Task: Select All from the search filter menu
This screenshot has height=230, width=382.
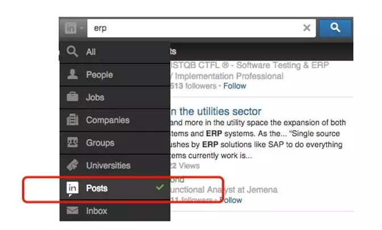Action: click(x=91, y=52)
